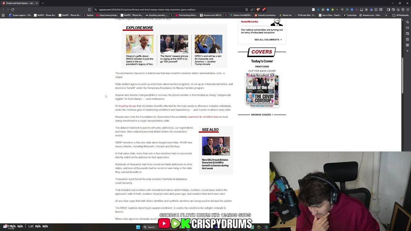
Task: Open Brave Rewards triangle icon
Action: pyautogui.click(x=264, y=10)
